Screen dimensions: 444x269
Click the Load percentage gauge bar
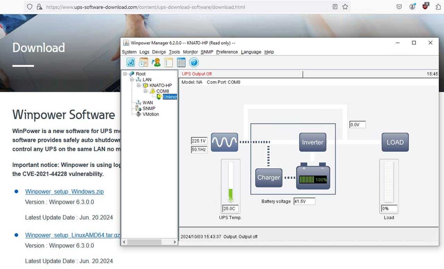pyautogui.click(x=389, y=182)
